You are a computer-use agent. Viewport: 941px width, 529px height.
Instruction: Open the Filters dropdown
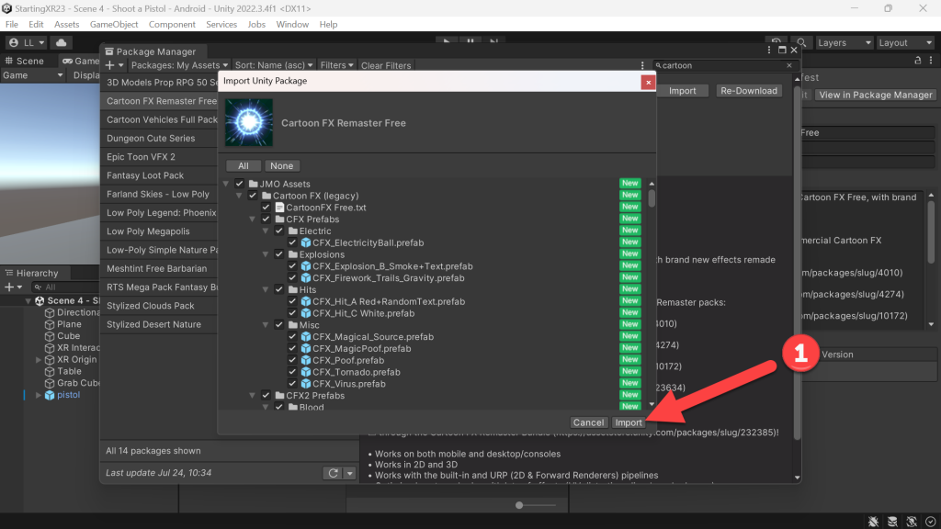(x=336, y=65)
